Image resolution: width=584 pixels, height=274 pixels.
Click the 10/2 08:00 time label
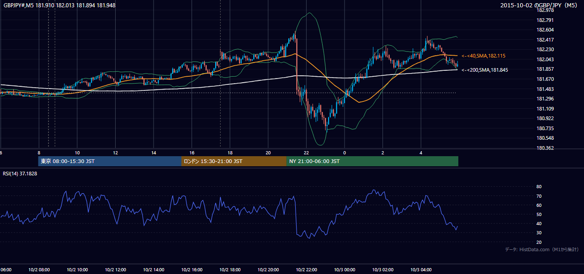click(x=39, y=270)
